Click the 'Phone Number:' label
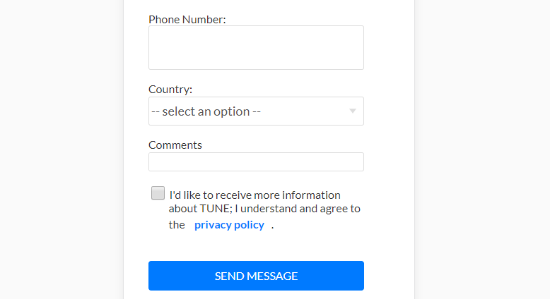Viewport: 550px width, 299px height. (187, 19)
